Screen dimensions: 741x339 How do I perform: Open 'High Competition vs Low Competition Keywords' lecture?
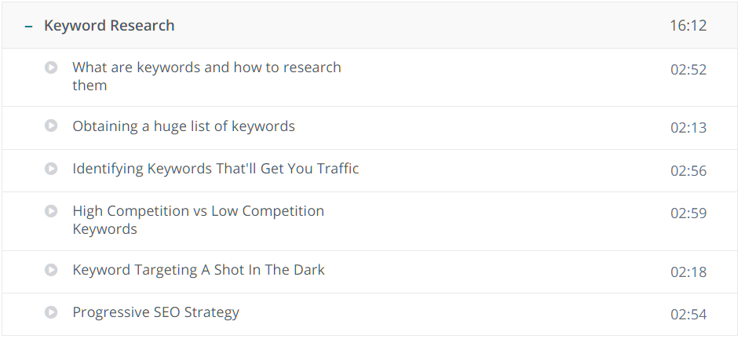point(199,220)
